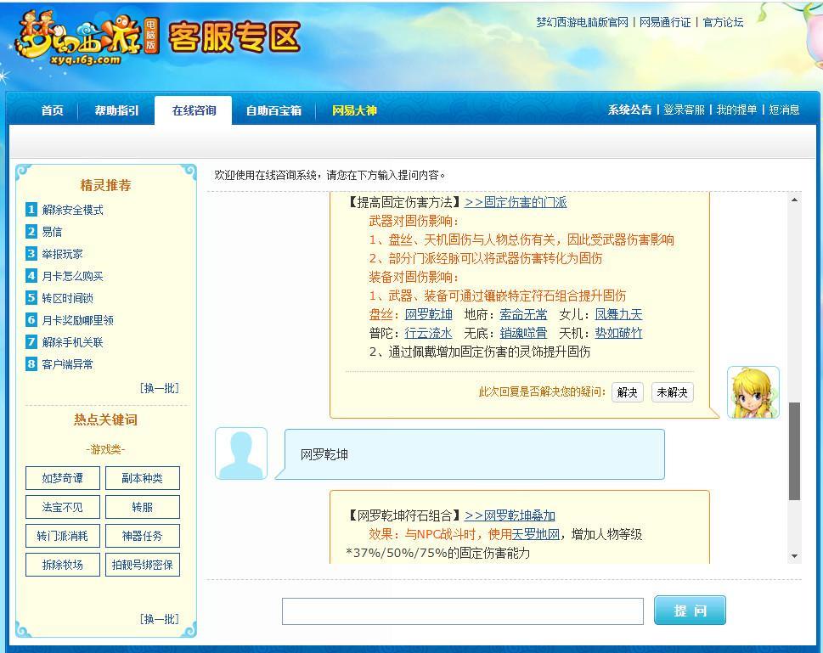Open the 帮助指引 tab
The width and height of the screenshot is (823, 653).
(x=116, y=110)
